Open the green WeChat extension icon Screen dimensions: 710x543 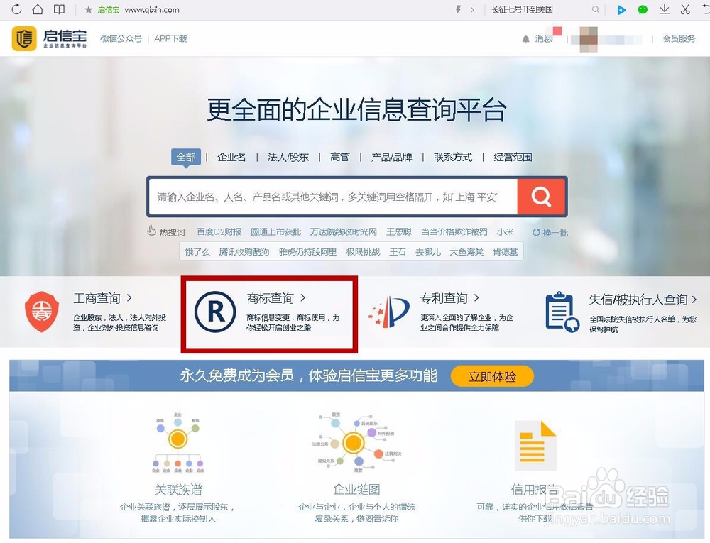click(x=643, y=9)
